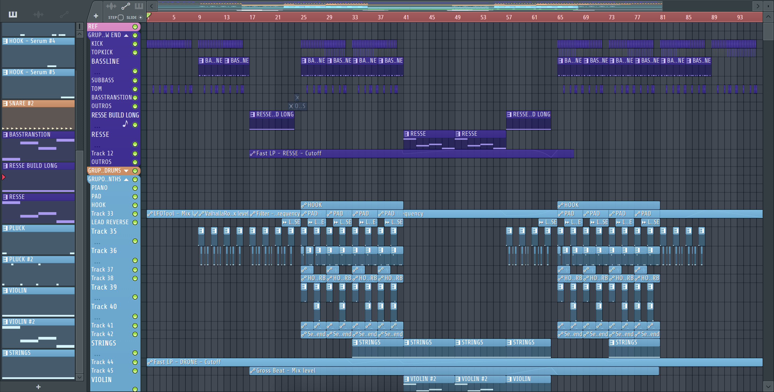Mute the STRINGS track
The image size is (774, 392).
click(135, 353)
